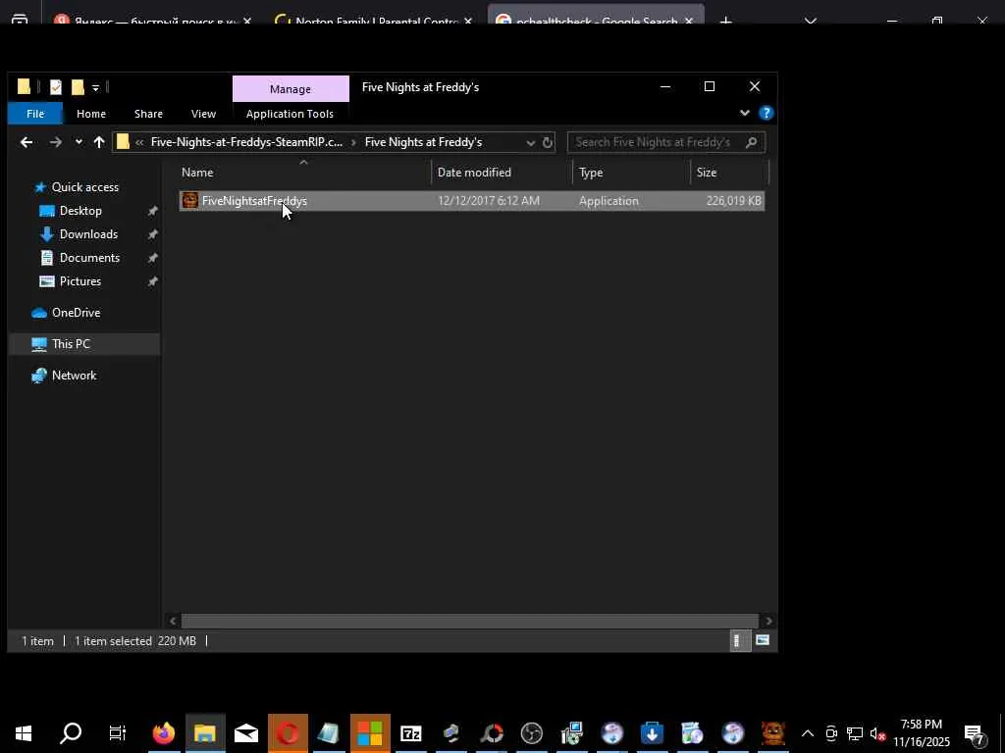Image resolution: width=1005 pixels, height=753 pixels.
Task: Click the pin icon next to Documents
Action: 152,258
